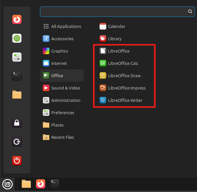Click the Linux Mint menu button
197x192 pixels.
coord(7,184)
